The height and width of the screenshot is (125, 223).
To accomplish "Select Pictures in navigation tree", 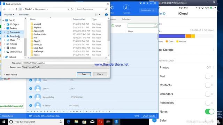I will (x=13, y=44).
